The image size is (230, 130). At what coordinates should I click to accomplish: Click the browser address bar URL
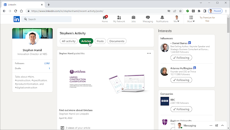coord(67,11)
